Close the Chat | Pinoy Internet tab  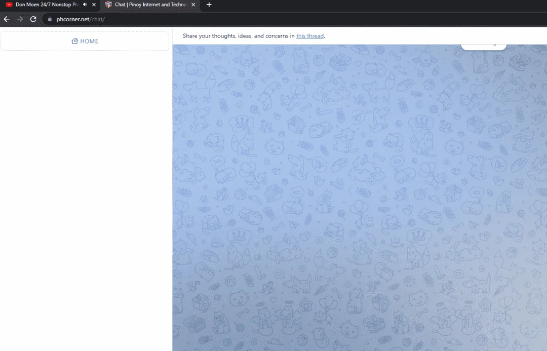pos(193,5)
